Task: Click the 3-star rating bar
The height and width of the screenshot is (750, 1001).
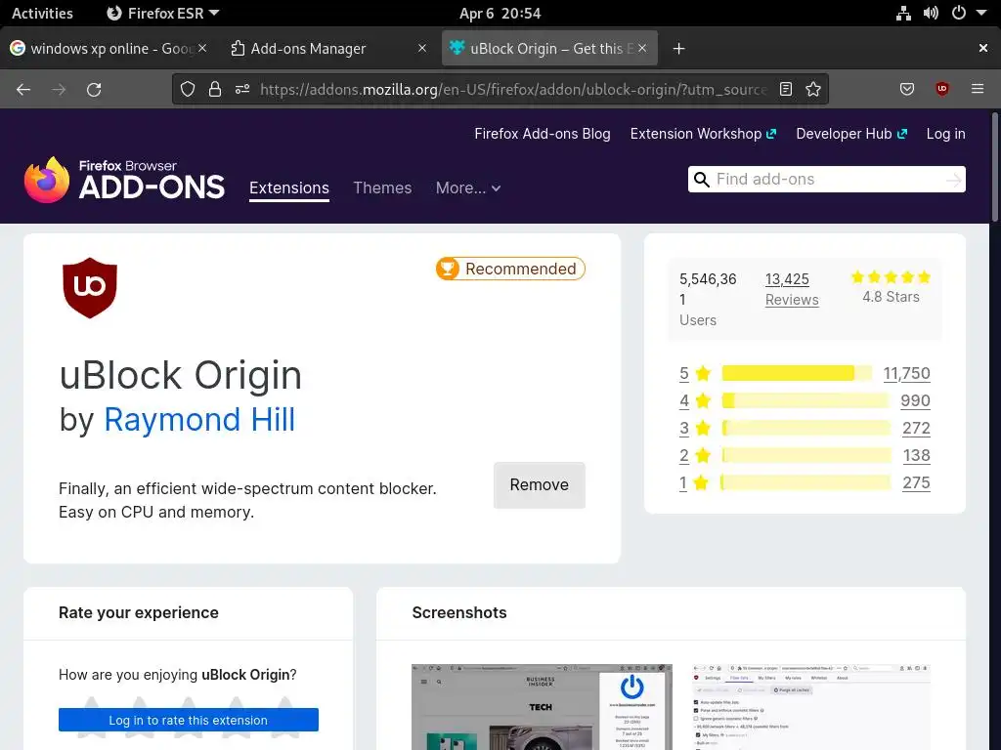Action: click(x=806, y=428)
